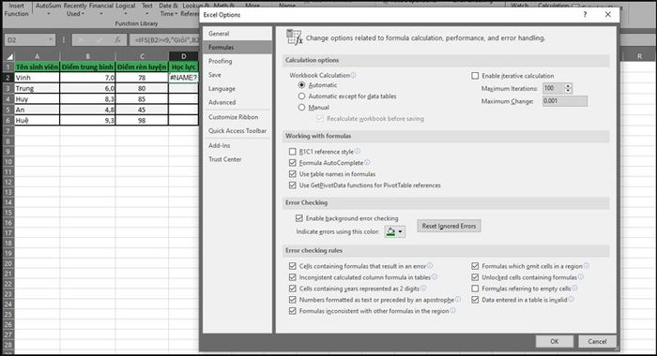This screenshot has width=657, height=356.
Task: Open the error indicator color dropdown arrow
Action: [401, 231]
